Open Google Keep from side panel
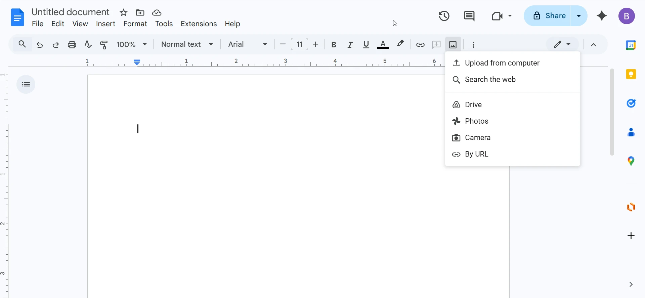The image size is (645, 298). tap(631, 74)
